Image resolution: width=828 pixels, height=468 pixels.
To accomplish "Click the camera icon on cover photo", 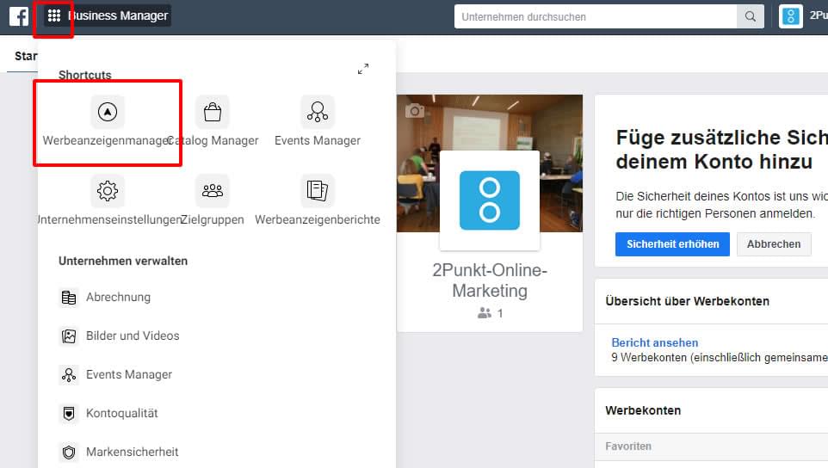I will pos(415,111).
